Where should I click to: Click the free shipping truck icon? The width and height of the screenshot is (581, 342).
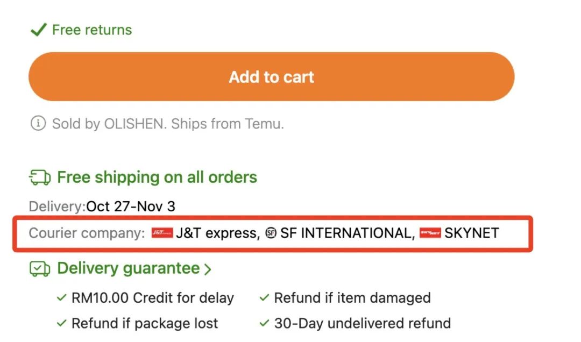pyautogui.click(x=40, y=177)
